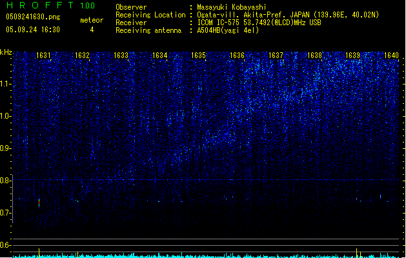Click observer name Masayuki Kobayashi

tap(232, 7)
